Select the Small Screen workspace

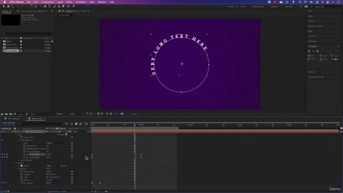pos(258,6)
